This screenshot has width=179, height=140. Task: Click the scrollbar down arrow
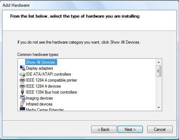[159, 107]
